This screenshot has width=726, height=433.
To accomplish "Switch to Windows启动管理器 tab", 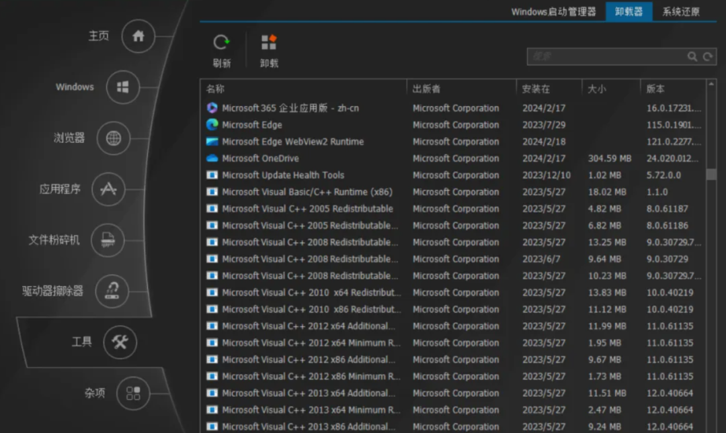I will coord(553,11).
